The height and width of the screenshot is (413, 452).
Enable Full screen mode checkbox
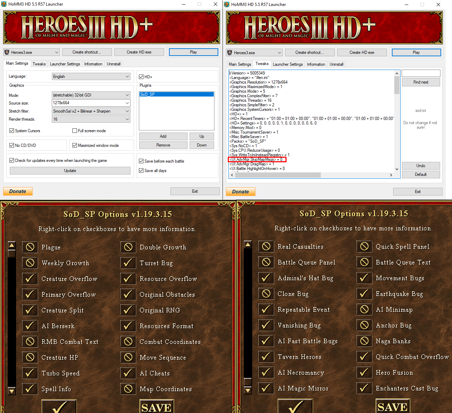75,131
